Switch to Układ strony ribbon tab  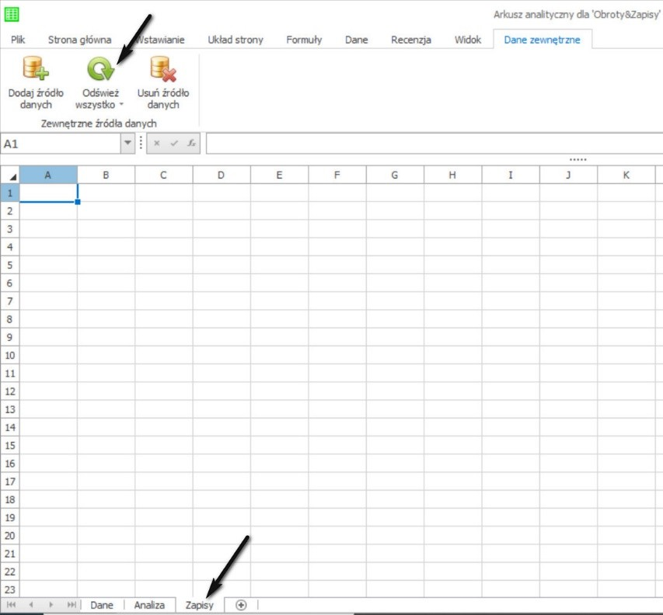pyautogui.click(x=236, y=40)
